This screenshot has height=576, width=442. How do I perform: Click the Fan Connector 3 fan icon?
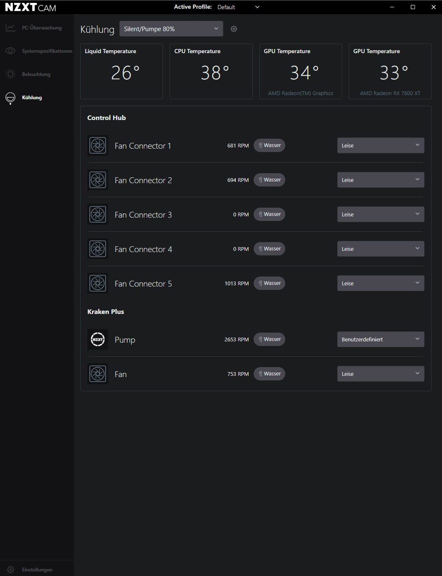point(98,214)
